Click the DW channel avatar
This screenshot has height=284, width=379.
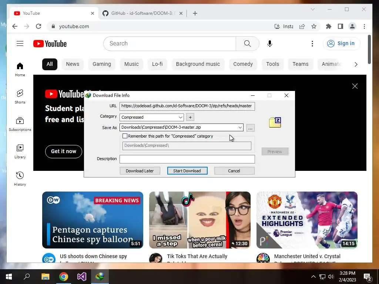pos(49,258)
